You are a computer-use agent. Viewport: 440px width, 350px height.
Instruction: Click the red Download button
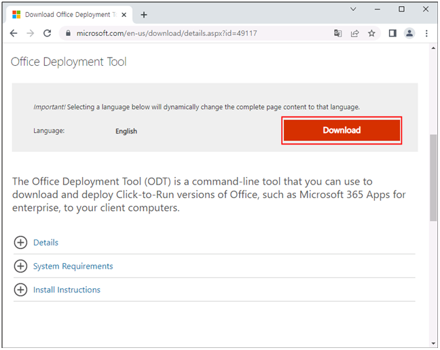click(x=342, y=130)
